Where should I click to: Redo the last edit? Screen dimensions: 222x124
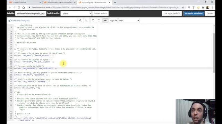pyautogui.click(x=99, y=21)
